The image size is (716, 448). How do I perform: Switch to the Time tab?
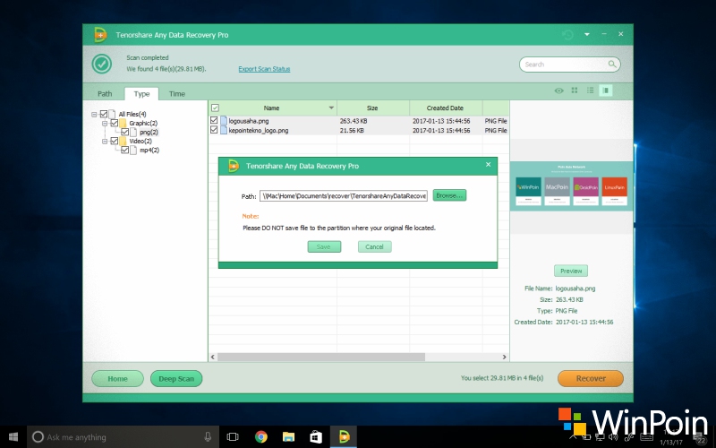click(x=177, y=94)
